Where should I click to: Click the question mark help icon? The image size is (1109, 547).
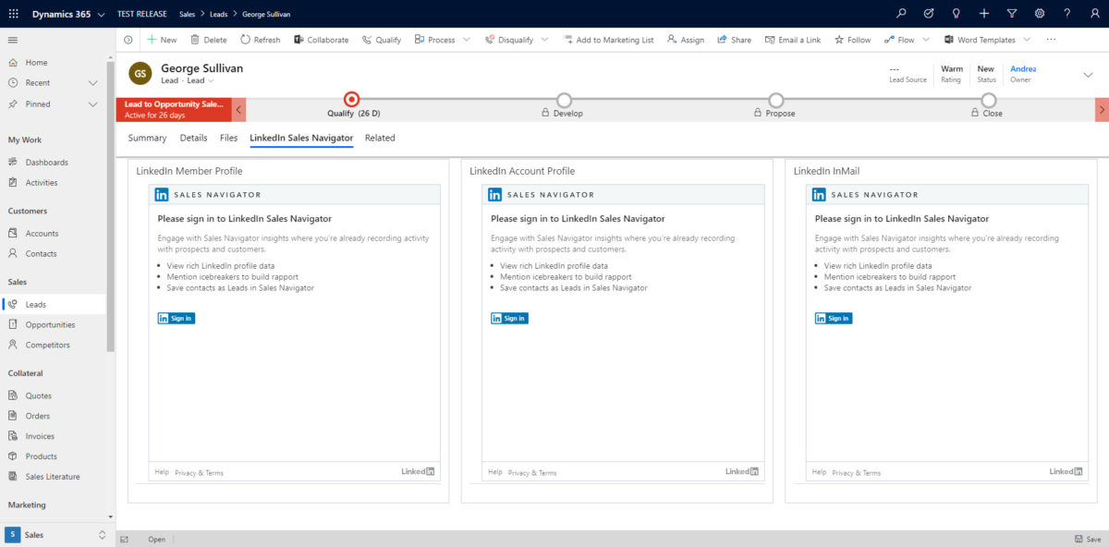tap(1067, 14)
